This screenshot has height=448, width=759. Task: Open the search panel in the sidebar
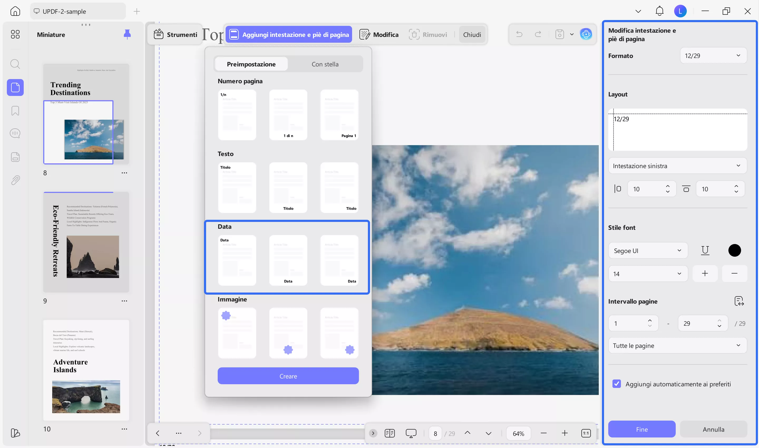(15, 64)
